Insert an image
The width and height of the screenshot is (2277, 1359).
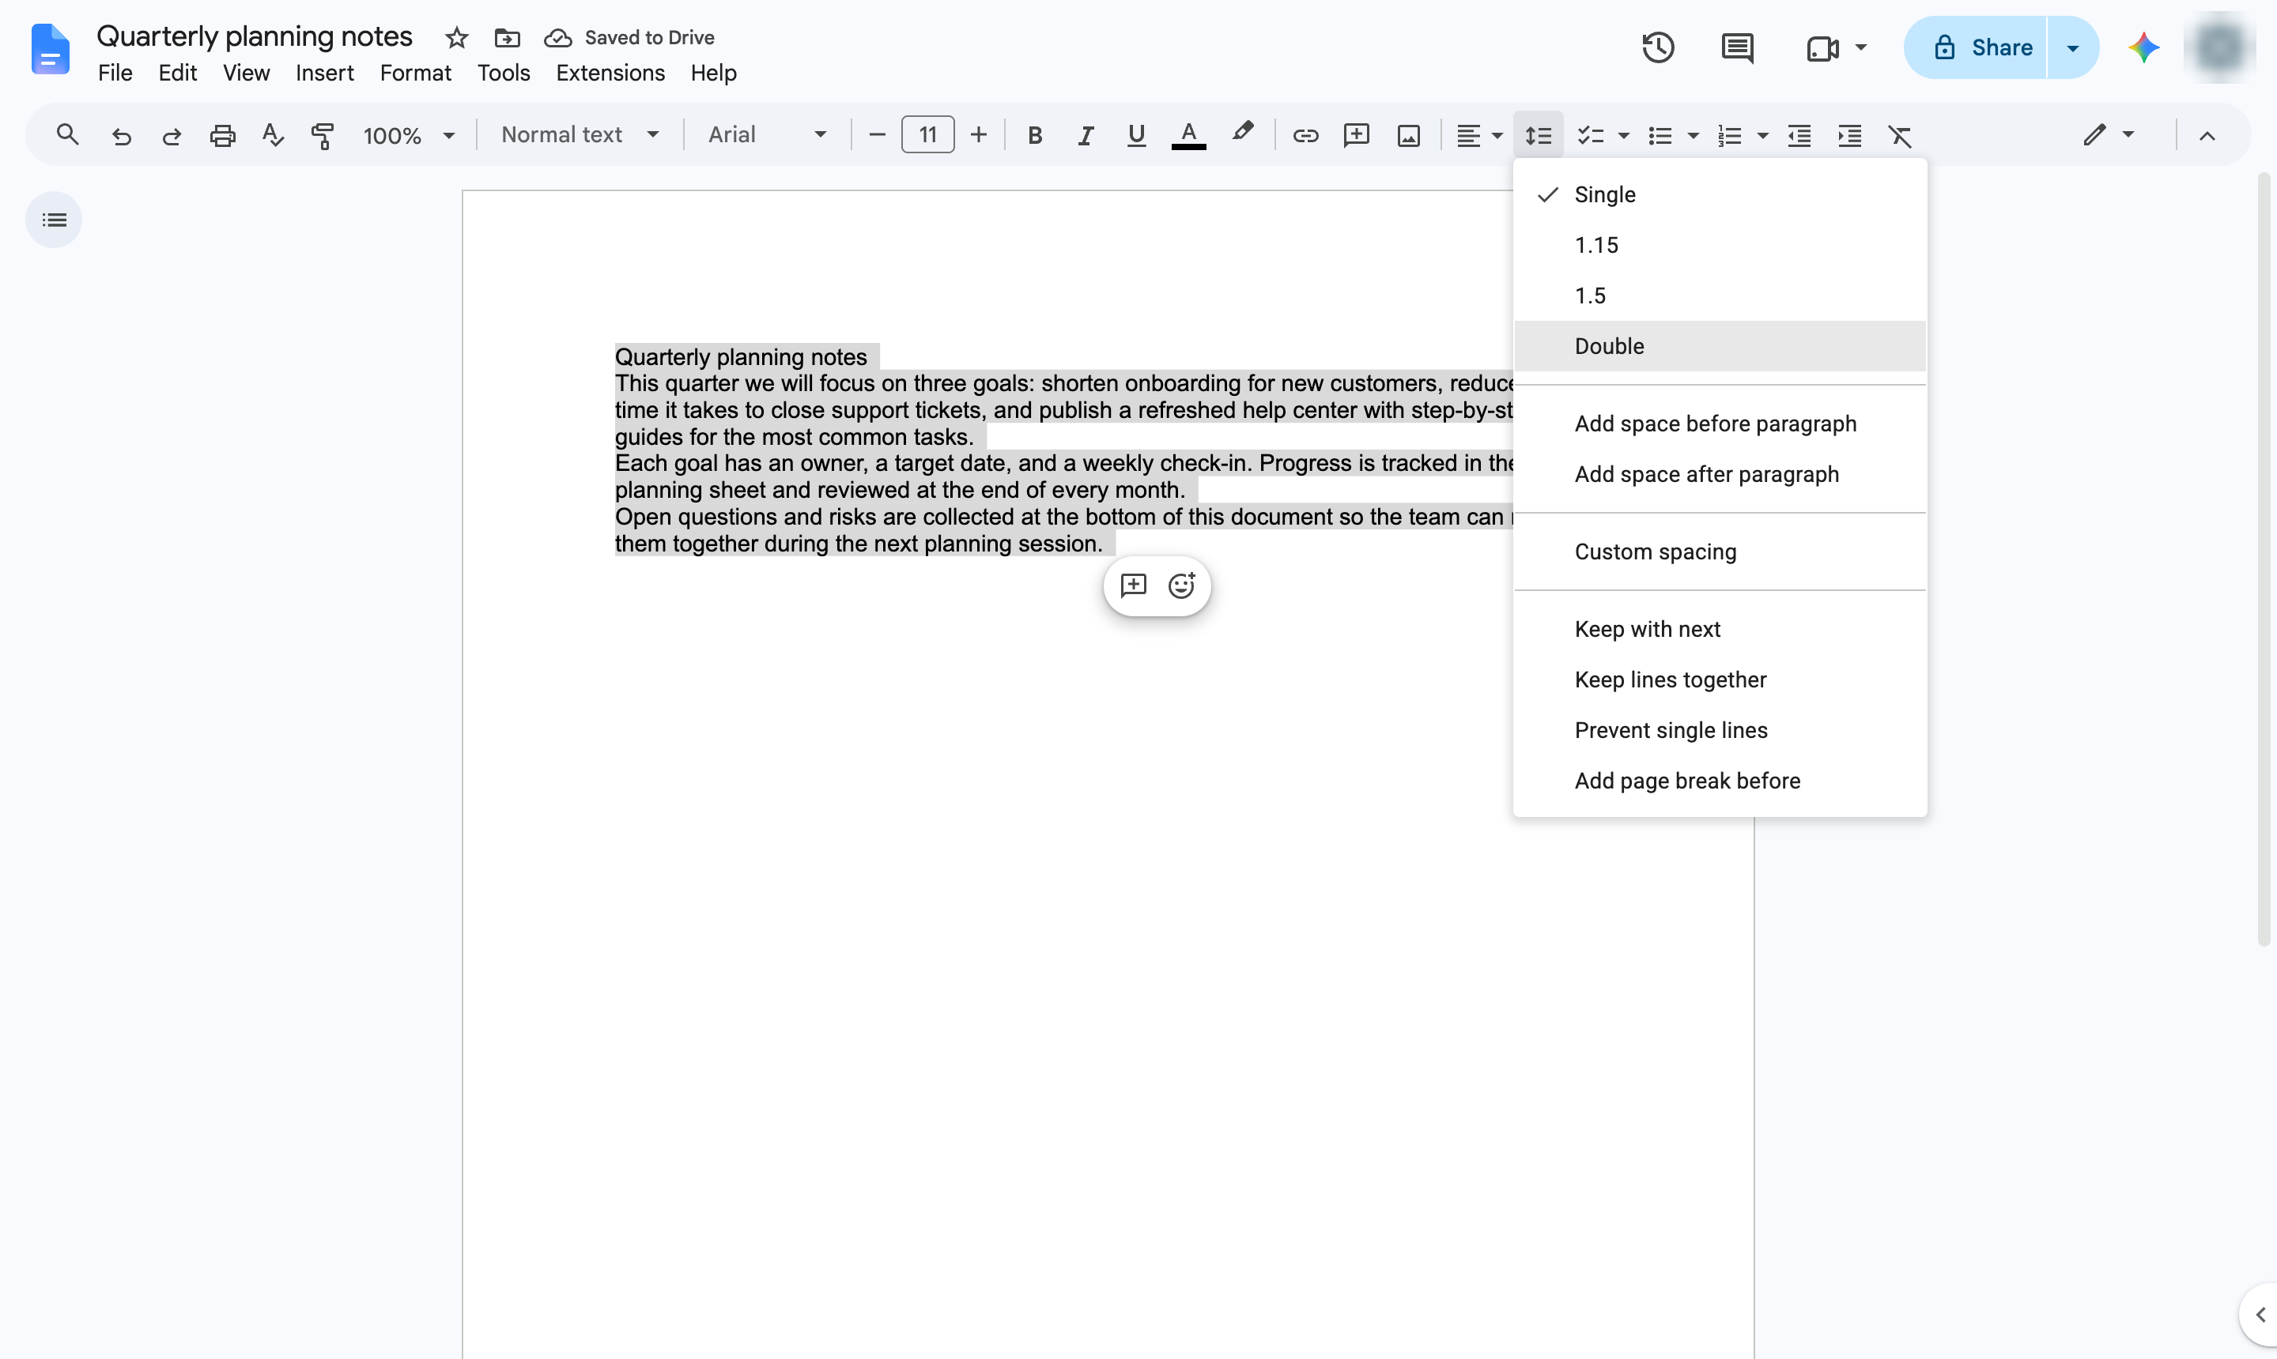tap(1408, 136)
